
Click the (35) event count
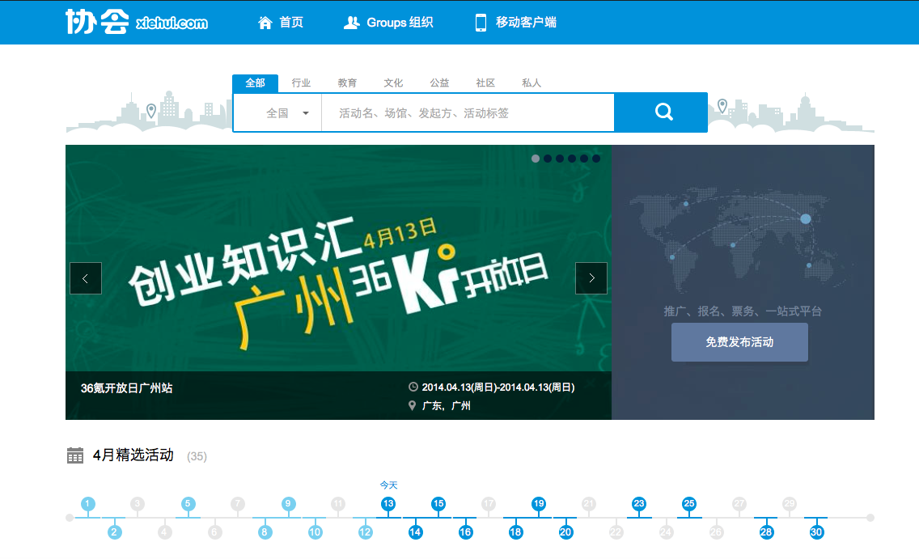tap(197, 456)
